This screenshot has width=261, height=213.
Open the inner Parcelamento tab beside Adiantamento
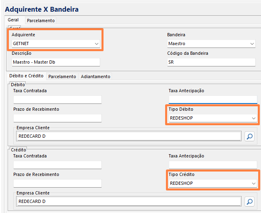(62, 77)
